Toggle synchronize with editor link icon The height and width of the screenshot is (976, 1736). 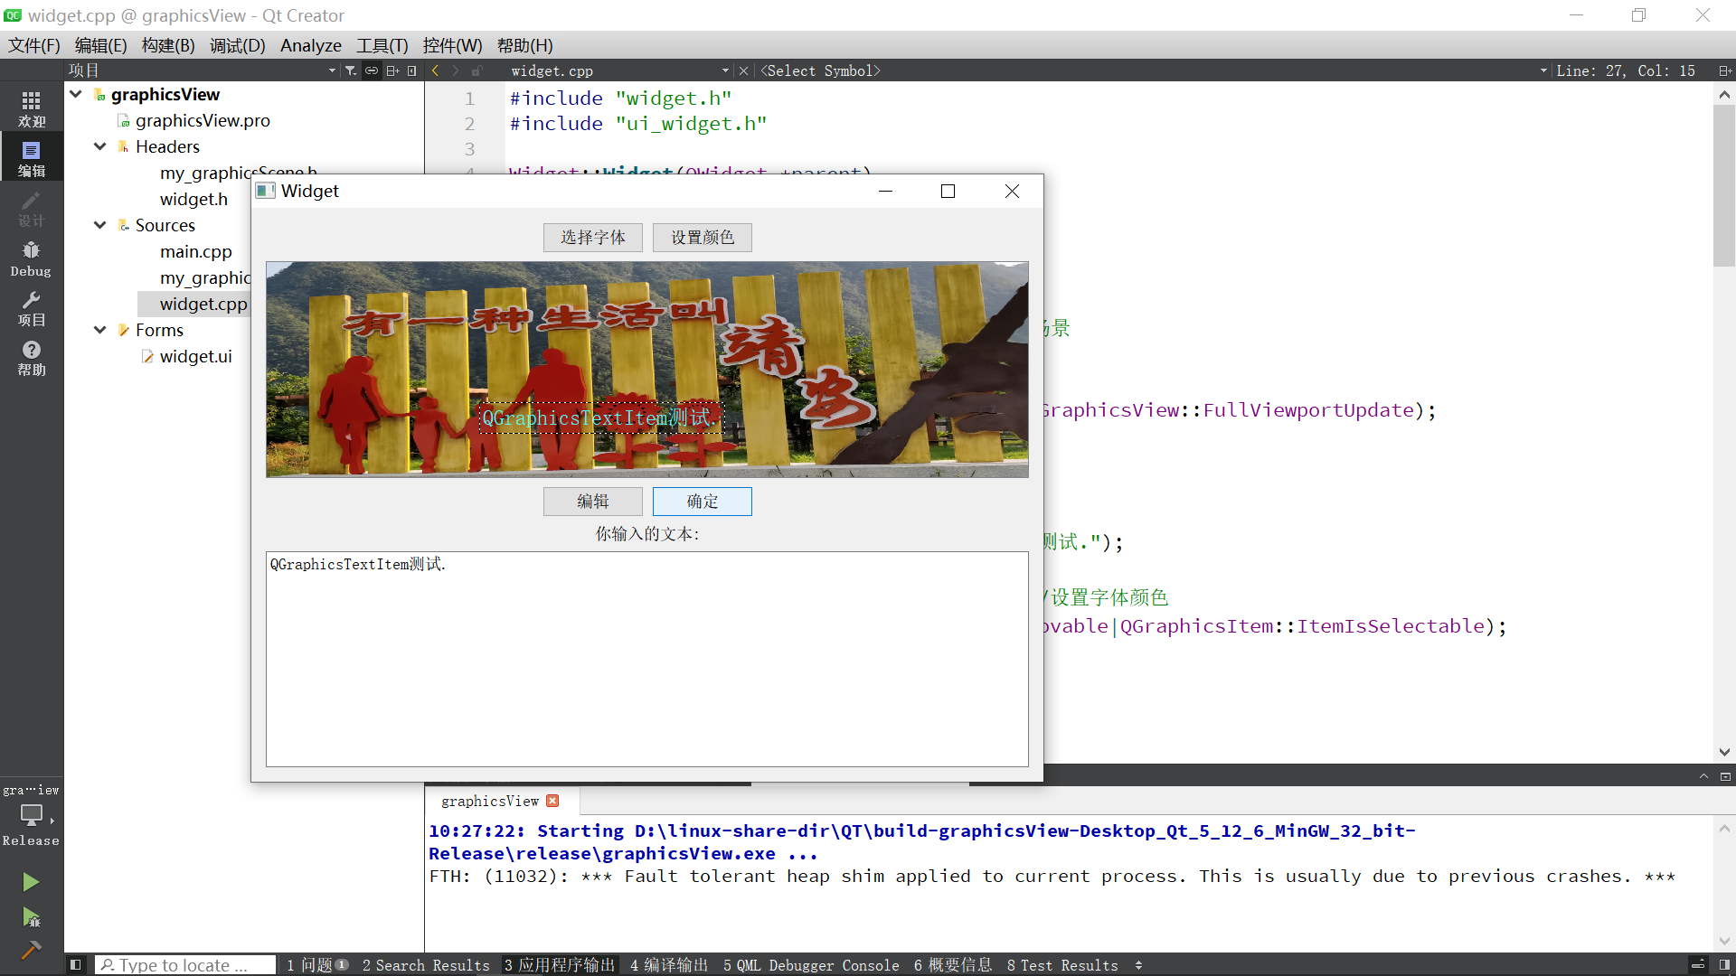tap(372, 70)
